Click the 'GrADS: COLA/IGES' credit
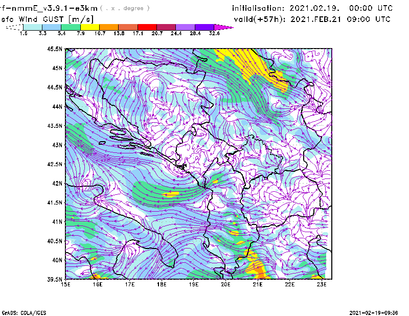The height and width of the screenshot is (316, 409). point(24,313)
